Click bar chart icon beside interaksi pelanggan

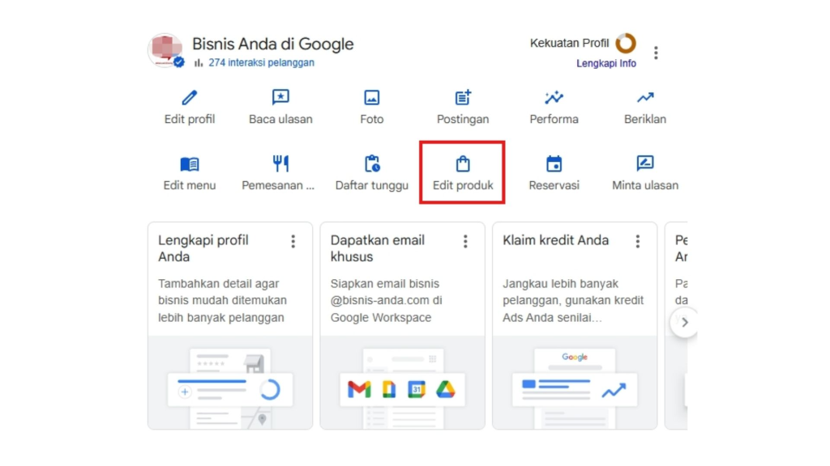coord(199,63)
